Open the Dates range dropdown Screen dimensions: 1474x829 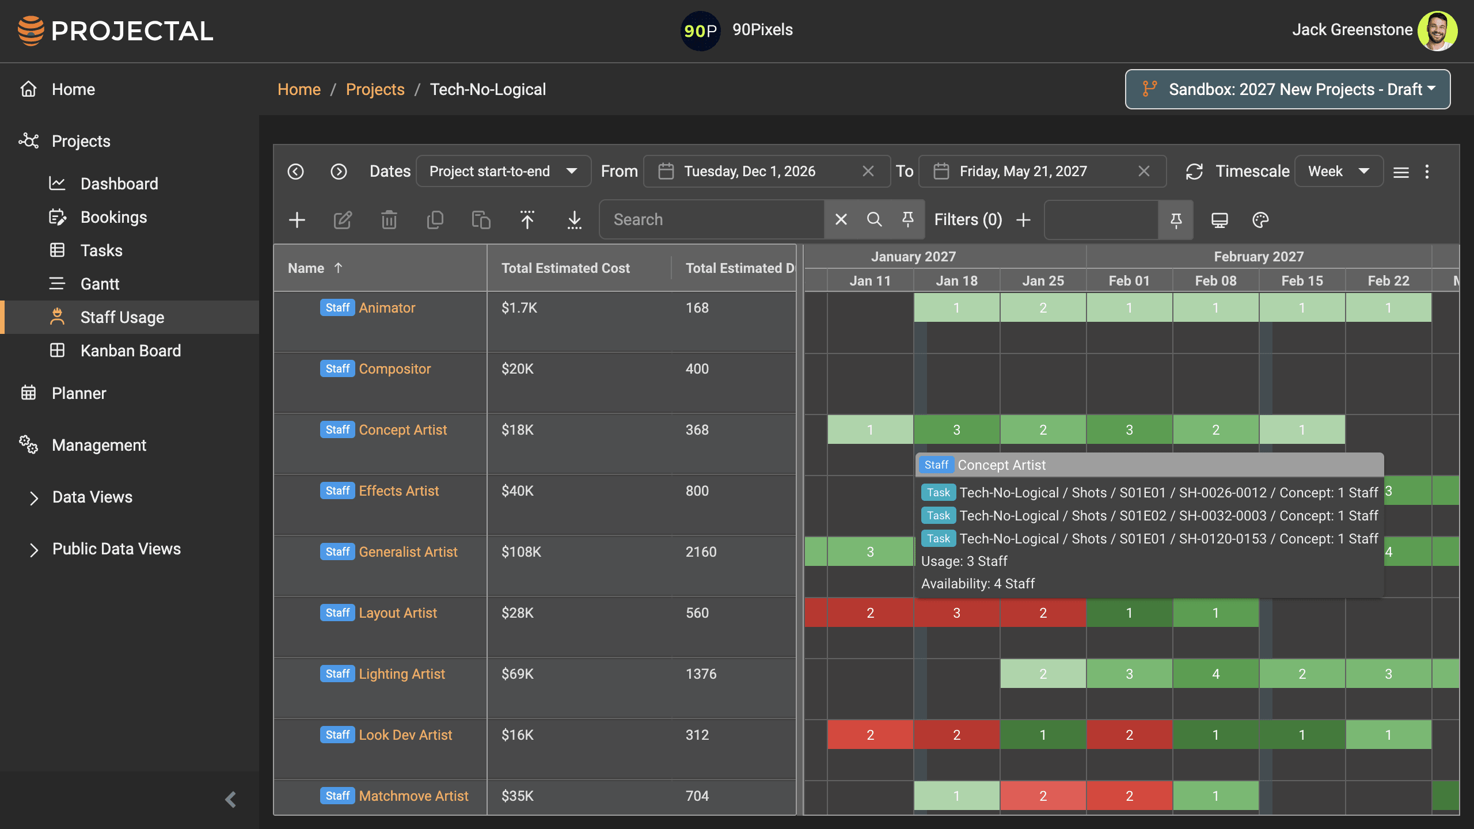[x=503, y=172]
